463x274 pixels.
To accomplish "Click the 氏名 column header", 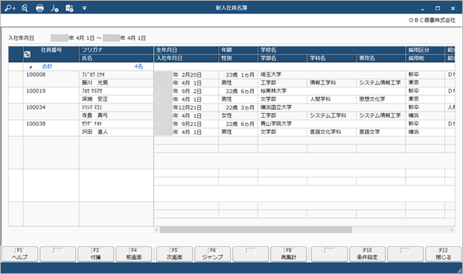I will [x=116, y=58].
